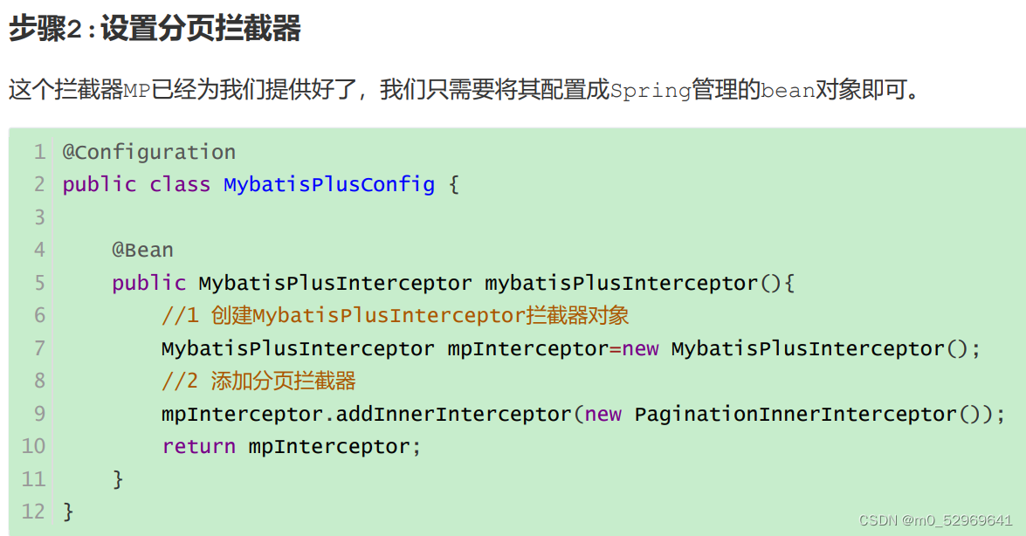Click the CSDN @m0_52969641 watermark
This screenshot has height=536, width=1026.
click(x=936, y=520)
